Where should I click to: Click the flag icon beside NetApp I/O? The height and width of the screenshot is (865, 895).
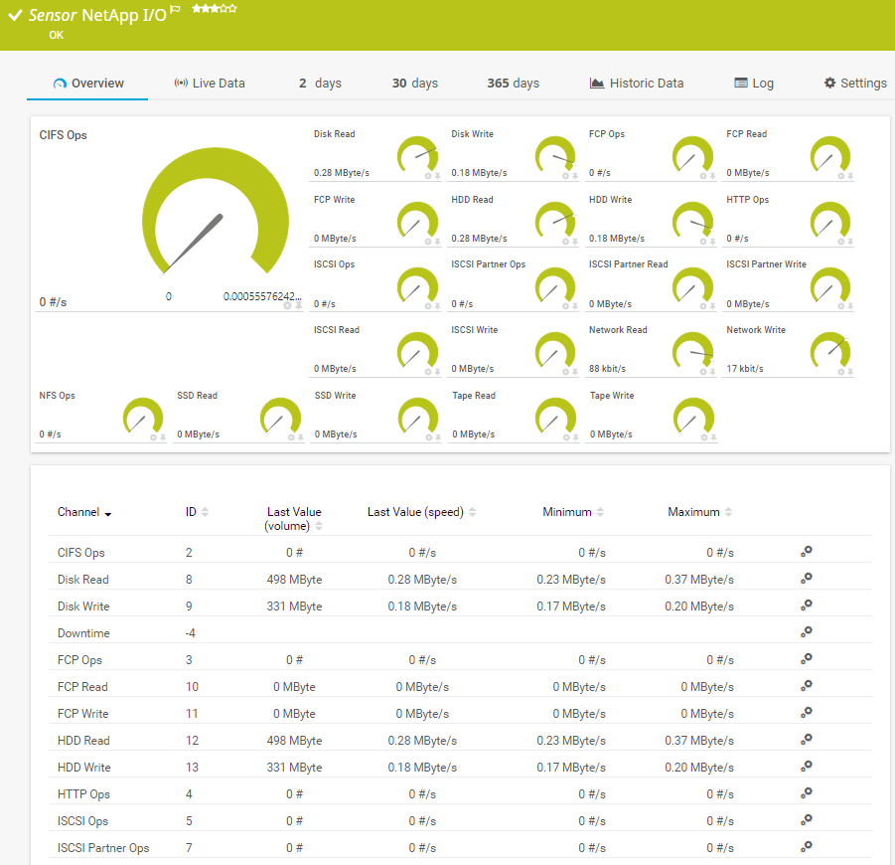pos(176,10)
